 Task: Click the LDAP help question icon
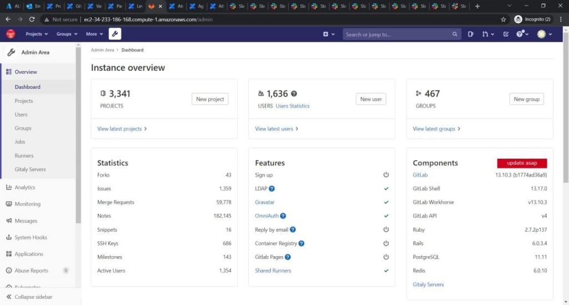point(272,188)
